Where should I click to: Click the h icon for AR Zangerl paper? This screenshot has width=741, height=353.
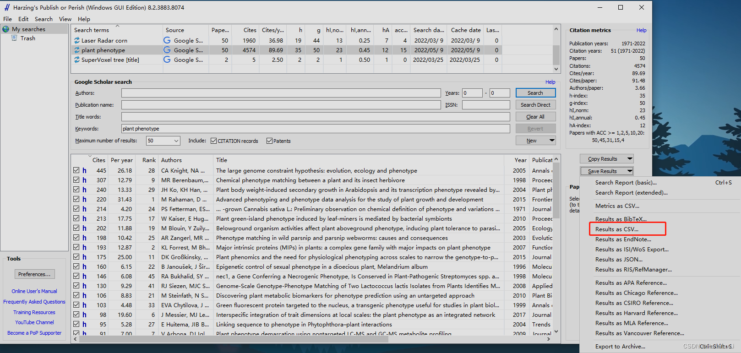(x=84, y=238)
